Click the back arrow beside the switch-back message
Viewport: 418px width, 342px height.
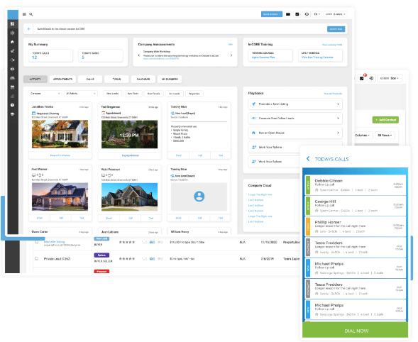click(x=29, y=29)
